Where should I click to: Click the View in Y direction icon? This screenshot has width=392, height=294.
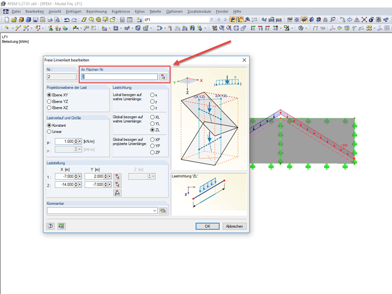pos(260,28)
